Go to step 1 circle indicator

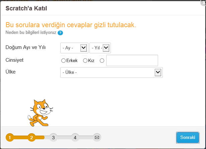click(x=10, y=137)
